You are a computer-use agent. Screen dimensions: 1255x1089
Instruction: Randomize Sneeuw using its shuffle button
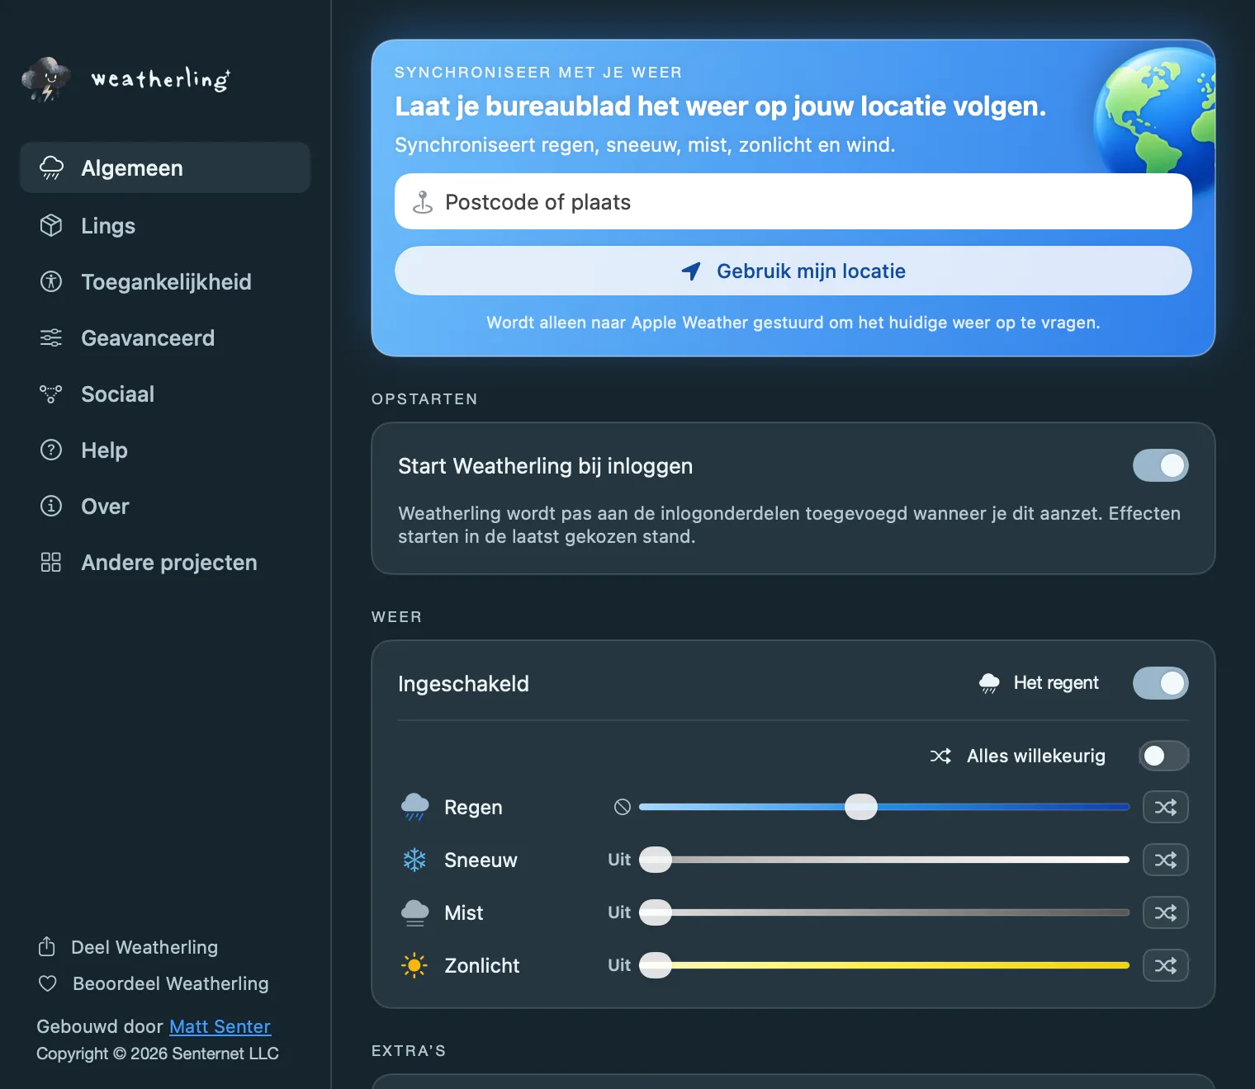coord(1166,860)
